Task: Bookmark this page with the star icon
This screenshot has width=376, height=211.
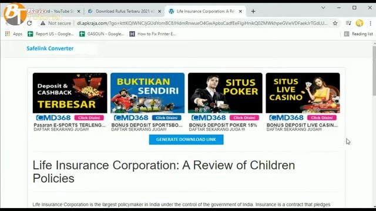Action: (335, 23)
